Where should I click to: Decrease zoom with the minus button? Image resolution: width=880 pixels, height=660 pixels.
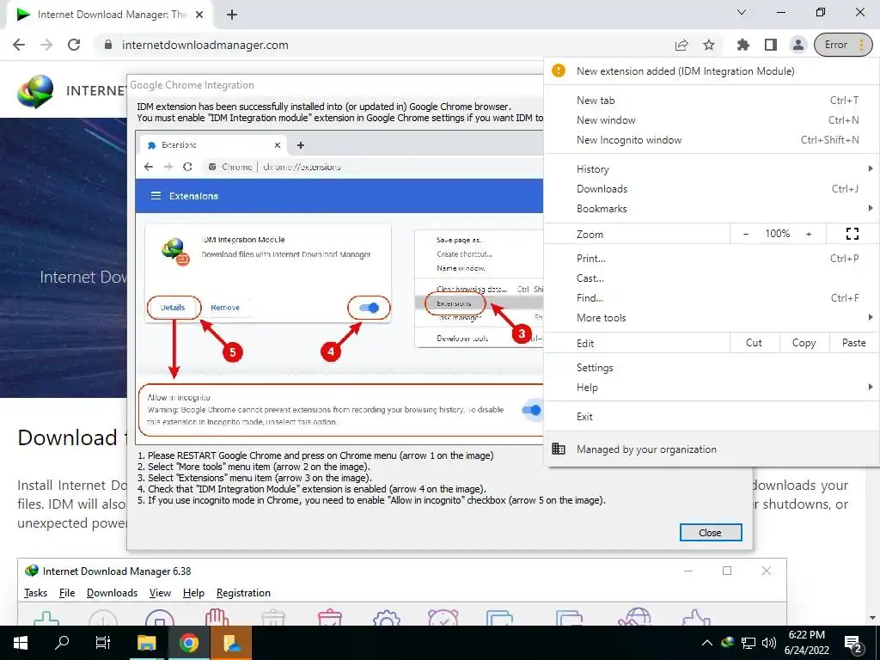(746, 234)
